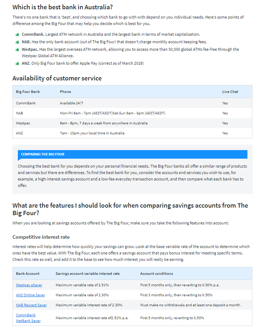Click the 'Availability of customer service' heading

[57, 78]
